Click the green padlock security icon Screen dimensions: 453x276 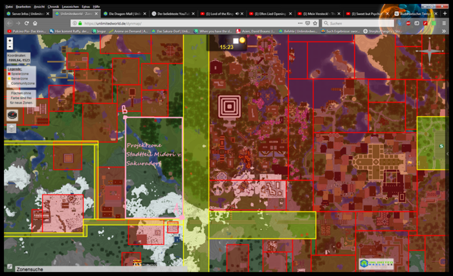pyautogui.click(x=80, y=23)
